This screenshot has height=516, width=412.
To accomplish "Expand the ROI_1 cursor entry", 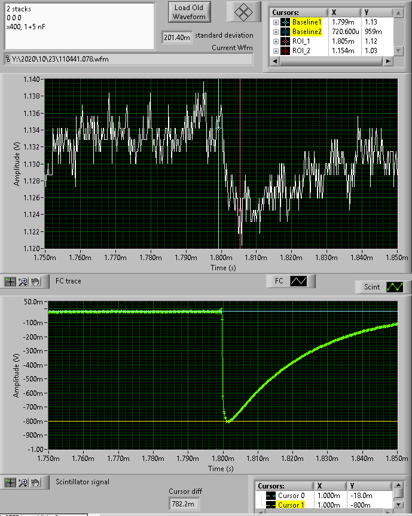I will click(276, 41).
